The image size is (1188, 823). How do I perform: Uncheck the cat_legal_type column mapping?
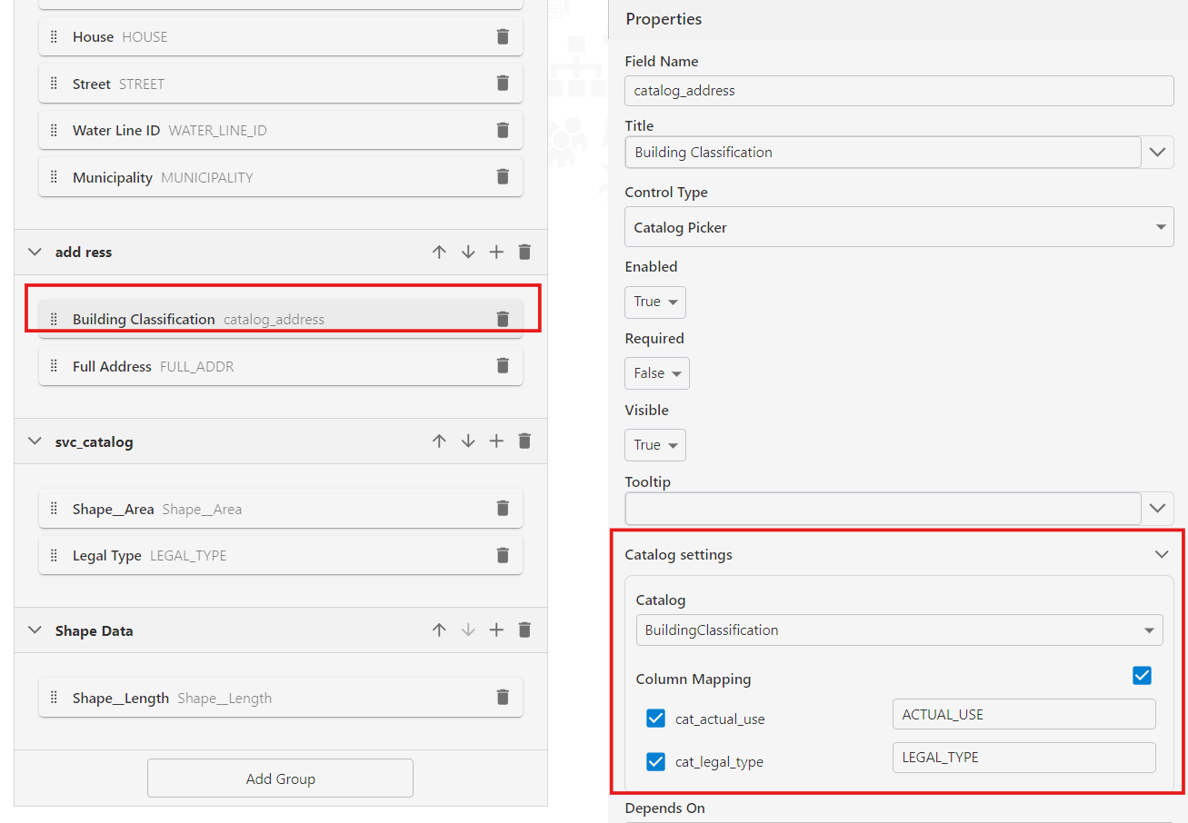point(655,761)
